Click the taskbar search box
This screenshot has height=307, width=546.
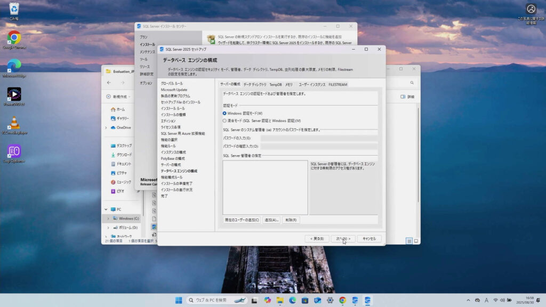click(x=216, y=301)
